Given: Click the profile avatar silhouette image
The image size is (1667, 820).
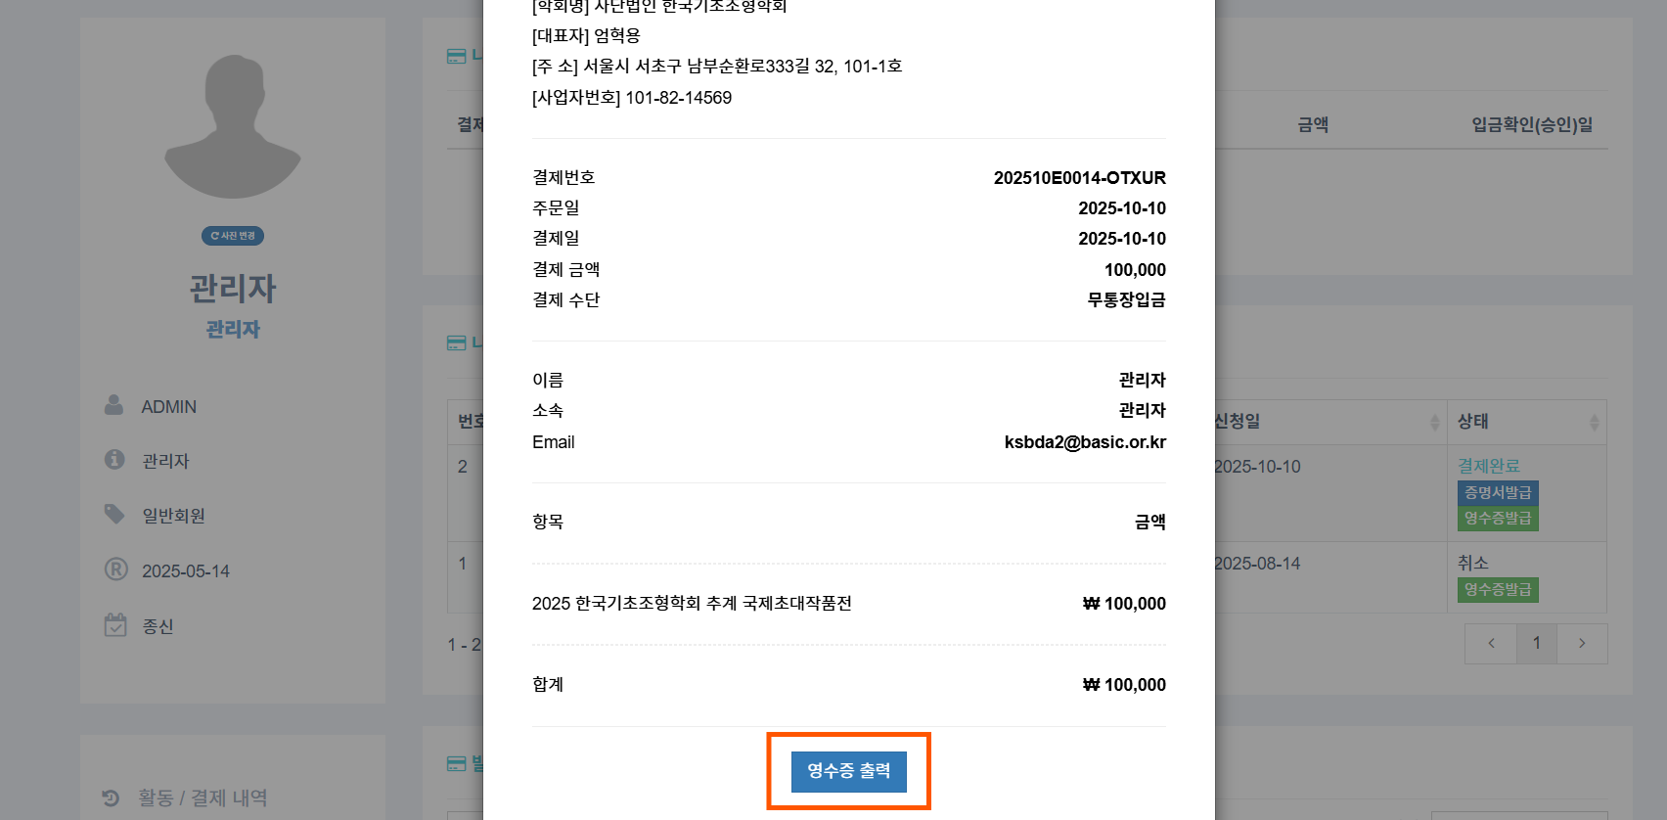Looking at the screenshot, I should coord(233,127).
